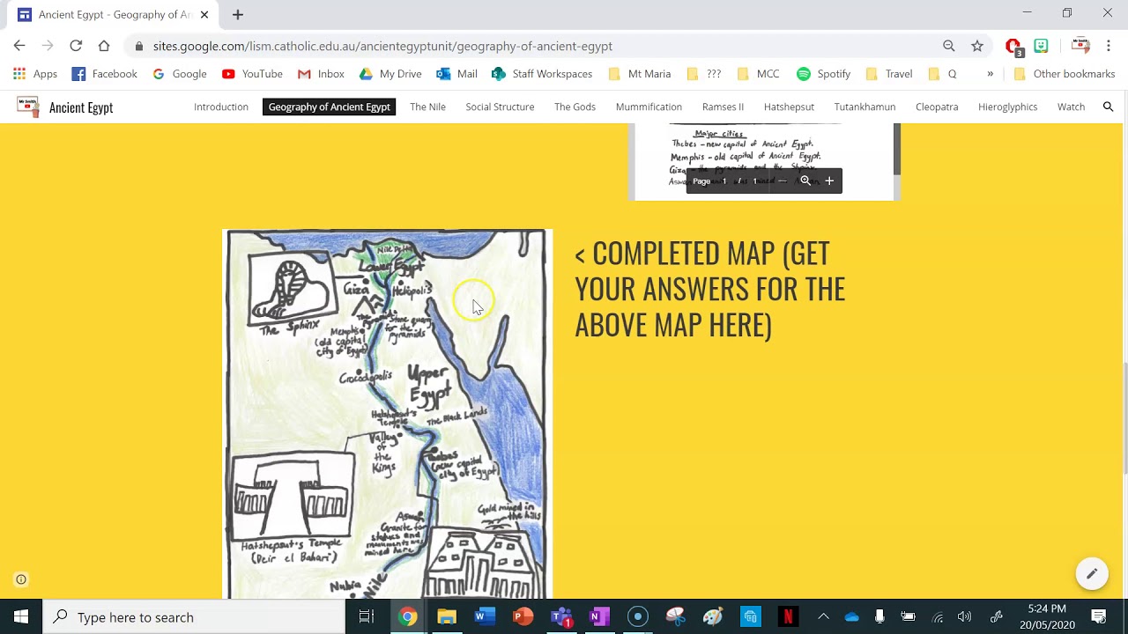Reset zoom with PDF viewer magnifier
This screenshot has width=1128, height=634.
coord(805,181)
